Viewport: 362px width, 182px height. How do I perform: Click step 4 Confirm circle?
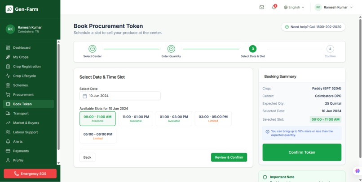[x=330, y=49]
